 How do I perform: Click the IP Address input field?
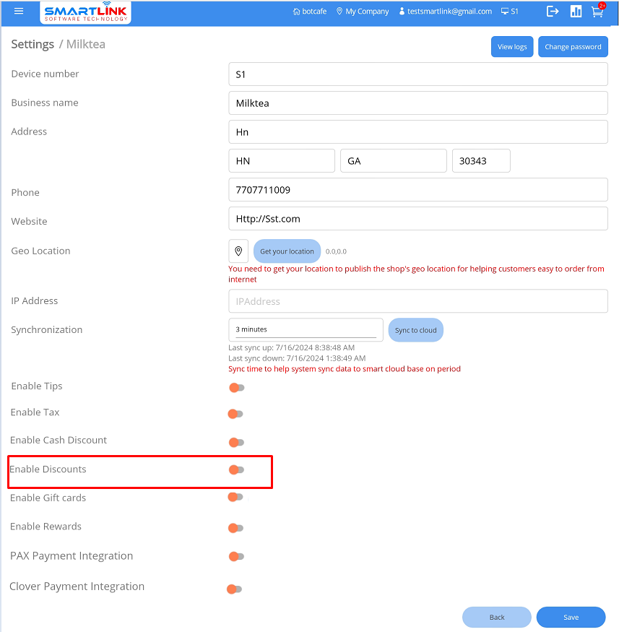[x=417, y=301]
